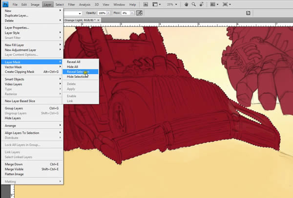Choose Hide Selection

tap(81, 77)
